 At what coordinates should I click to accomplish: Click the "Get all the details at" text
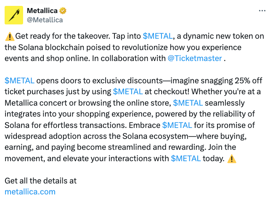40,181
